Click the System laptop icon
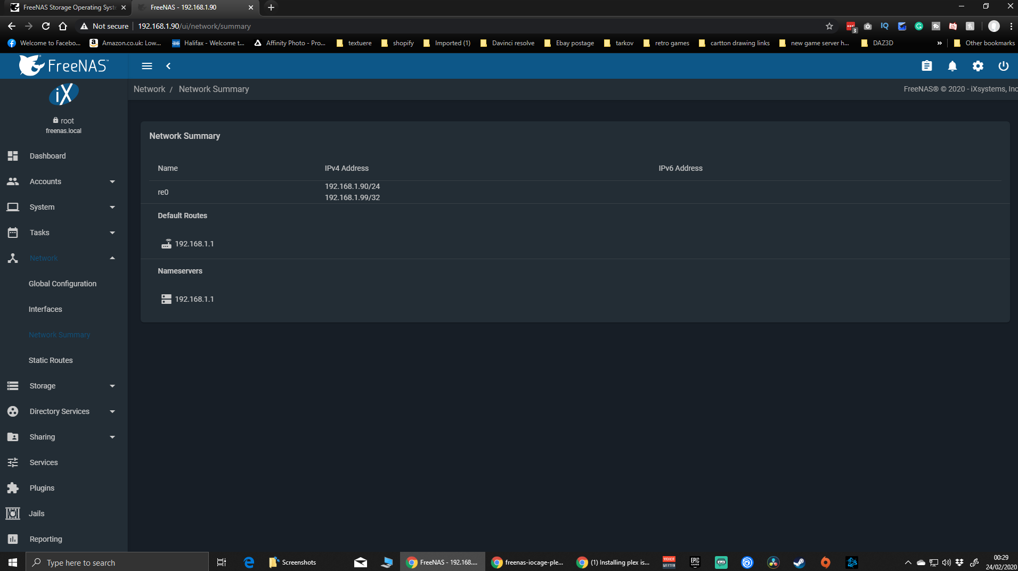The width and height of the screenshot is (1018, 571). (x=13, y=207)
